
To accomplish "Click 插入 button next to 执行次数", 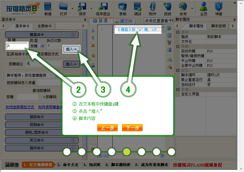I will [x=71, y=49].
